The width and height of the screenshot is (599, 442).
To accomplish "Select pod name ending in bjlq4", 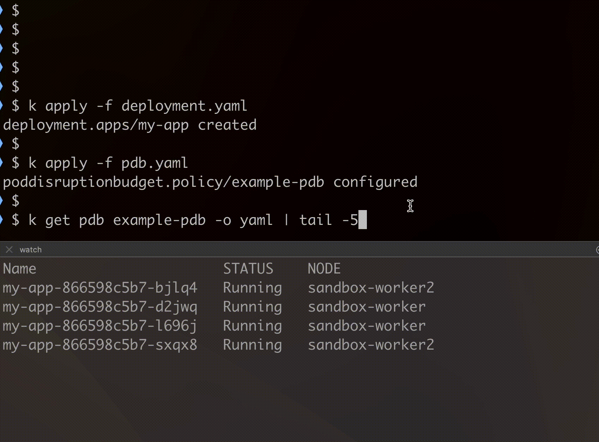I will pos(100,288).
